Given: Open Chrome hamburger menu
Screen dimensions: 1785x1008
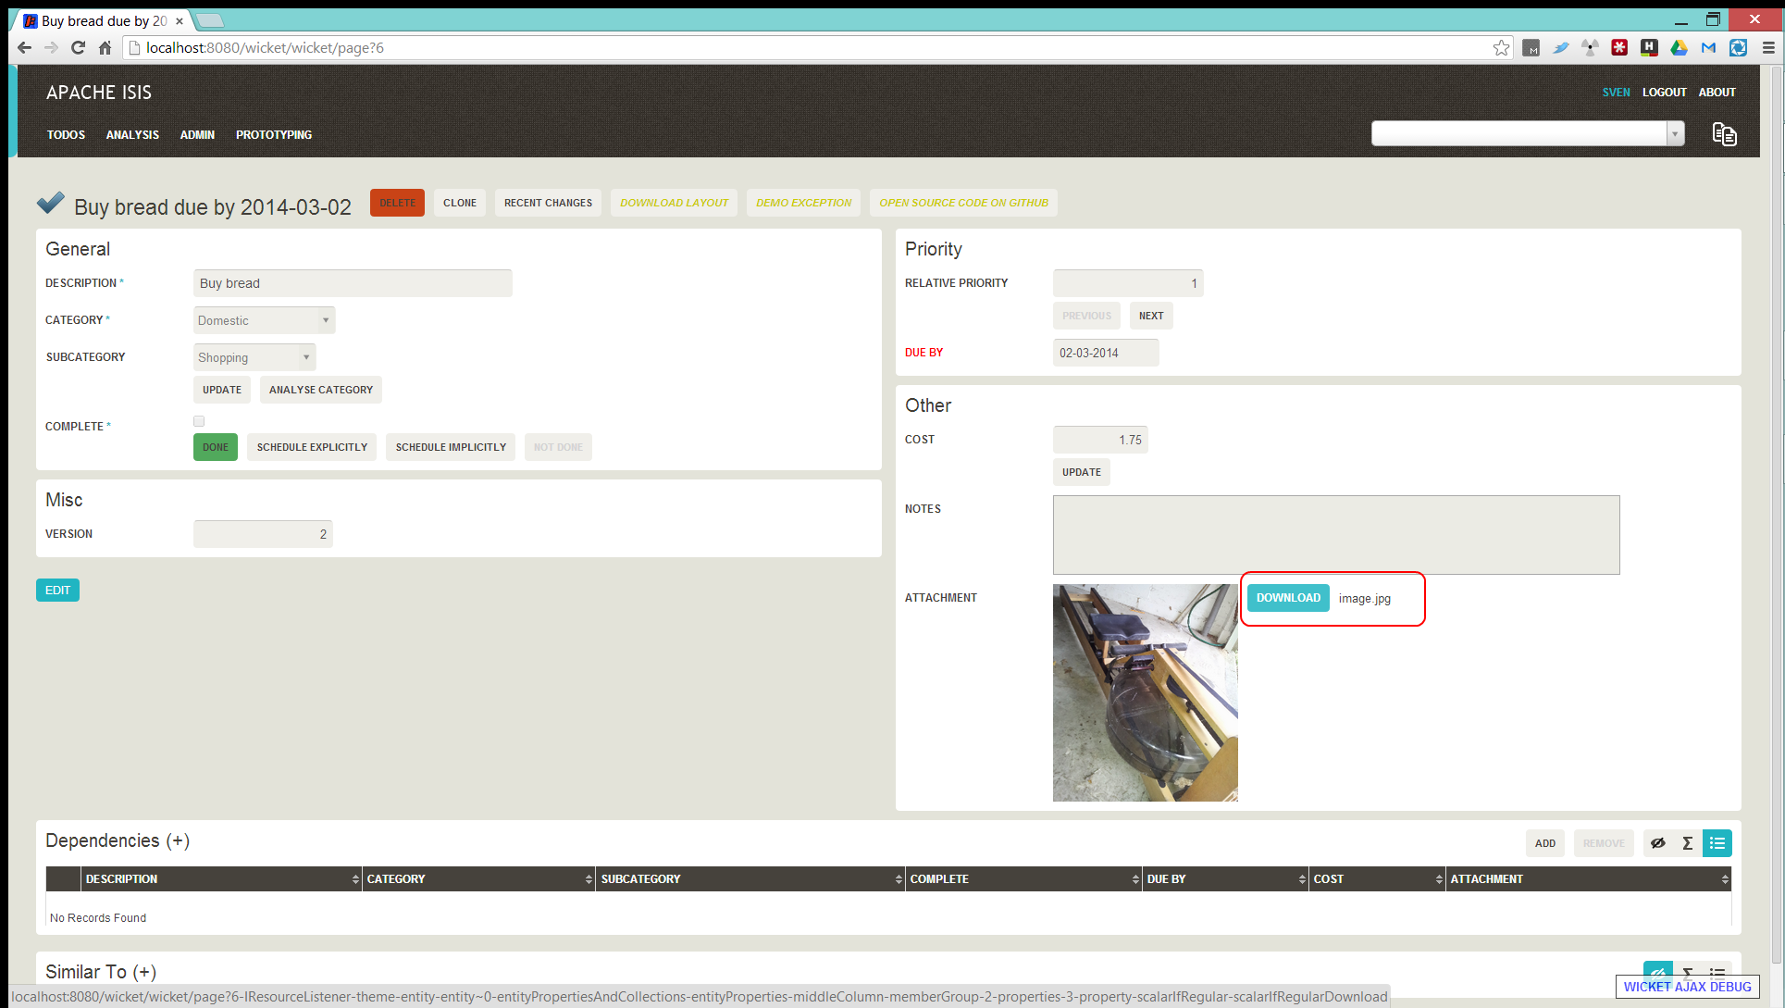Looking at the screenshot, I should 1768,48.
